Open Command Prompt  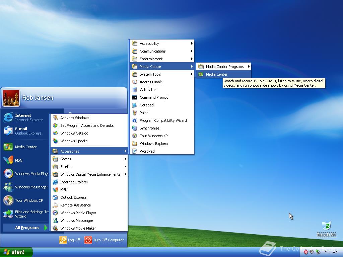pos(162,97)
